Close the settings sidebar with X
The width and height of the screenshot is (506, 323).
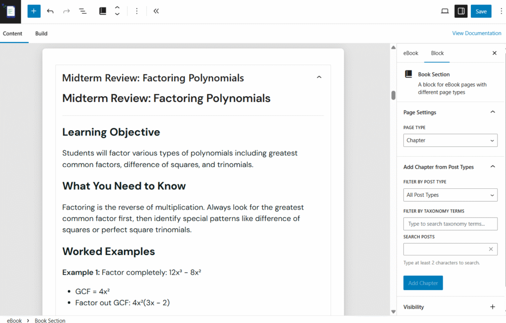tap(494, 53)
